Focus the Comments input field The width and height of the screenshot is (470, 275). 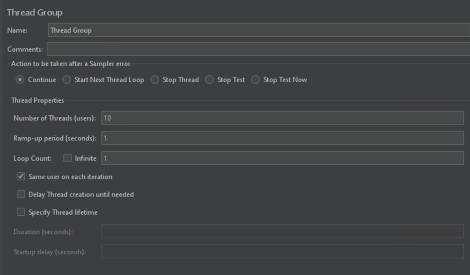(x=257, y=49)
